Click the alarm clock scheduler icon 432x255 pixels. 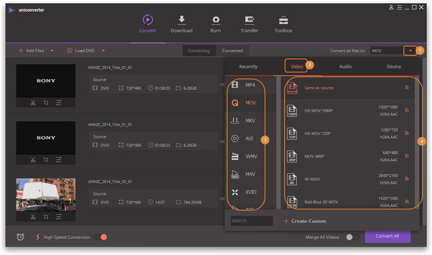(x=21, y=237)
